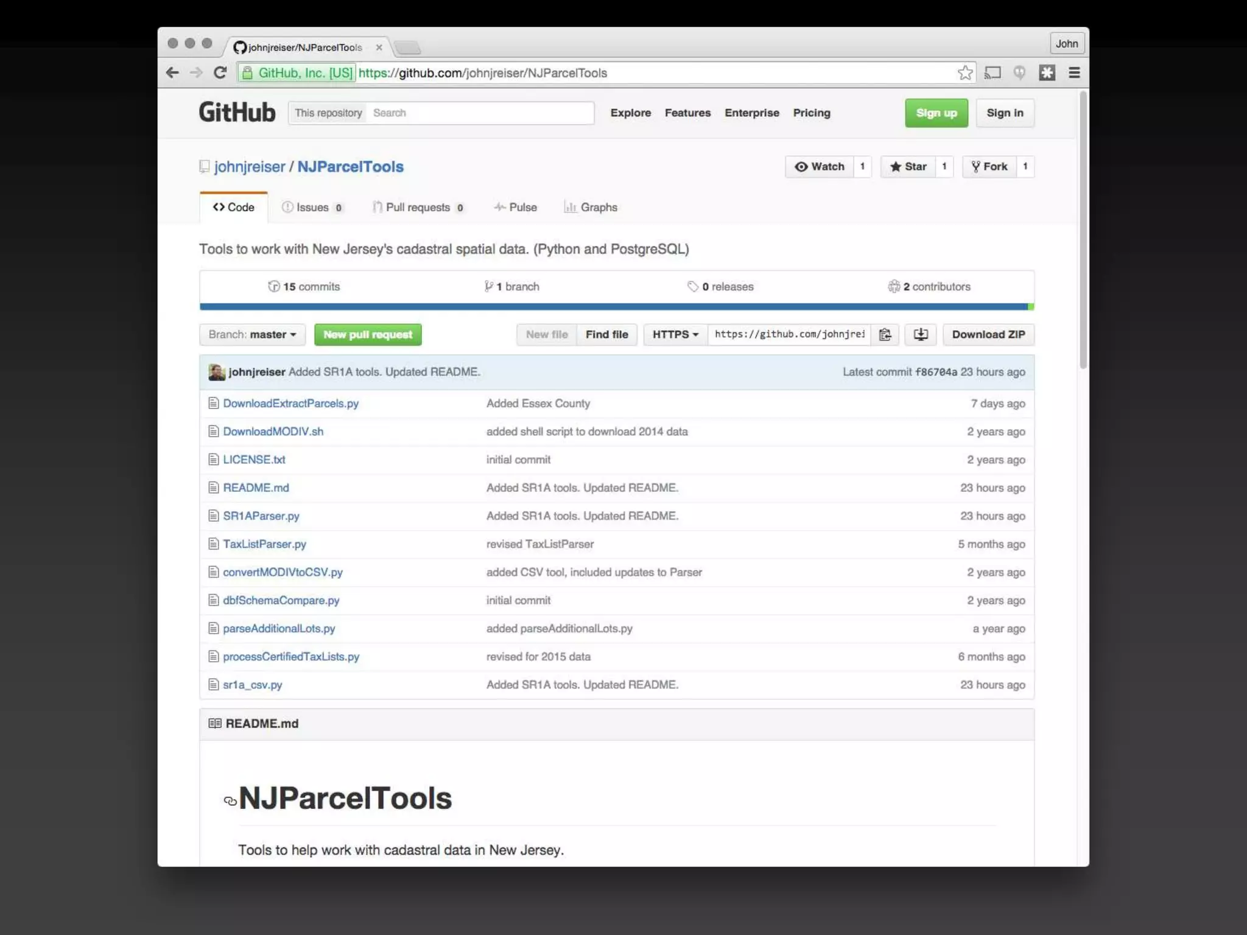This screenshot has width=1247, height=935.
Task: Click the copy clone URL clipboard icon
Action: click(885, 334)
